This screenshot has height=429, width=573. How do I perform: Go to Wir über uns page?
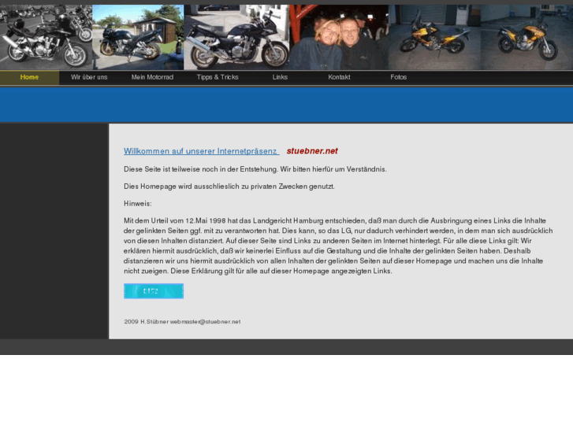89,77
